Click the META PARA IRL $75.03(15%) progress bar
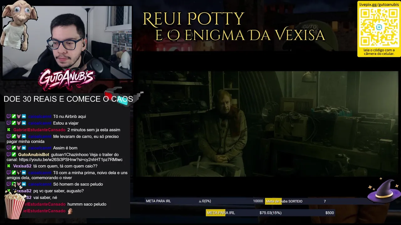Screen dimensions: 401x225 tap(270, 213)
